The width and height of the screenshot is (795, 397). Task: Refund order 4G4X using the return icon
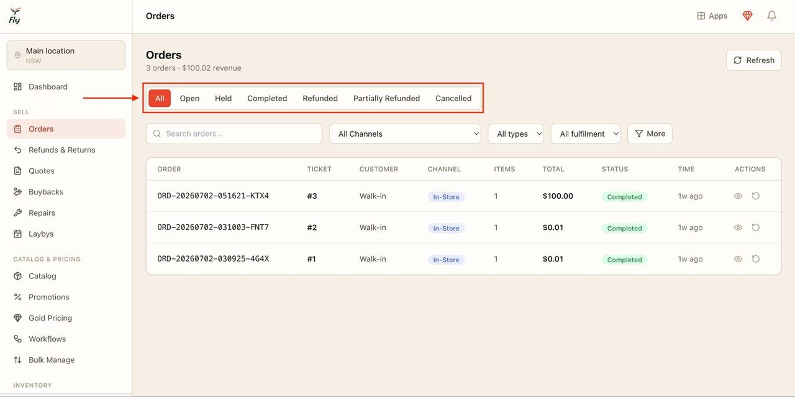pos(756,259)
